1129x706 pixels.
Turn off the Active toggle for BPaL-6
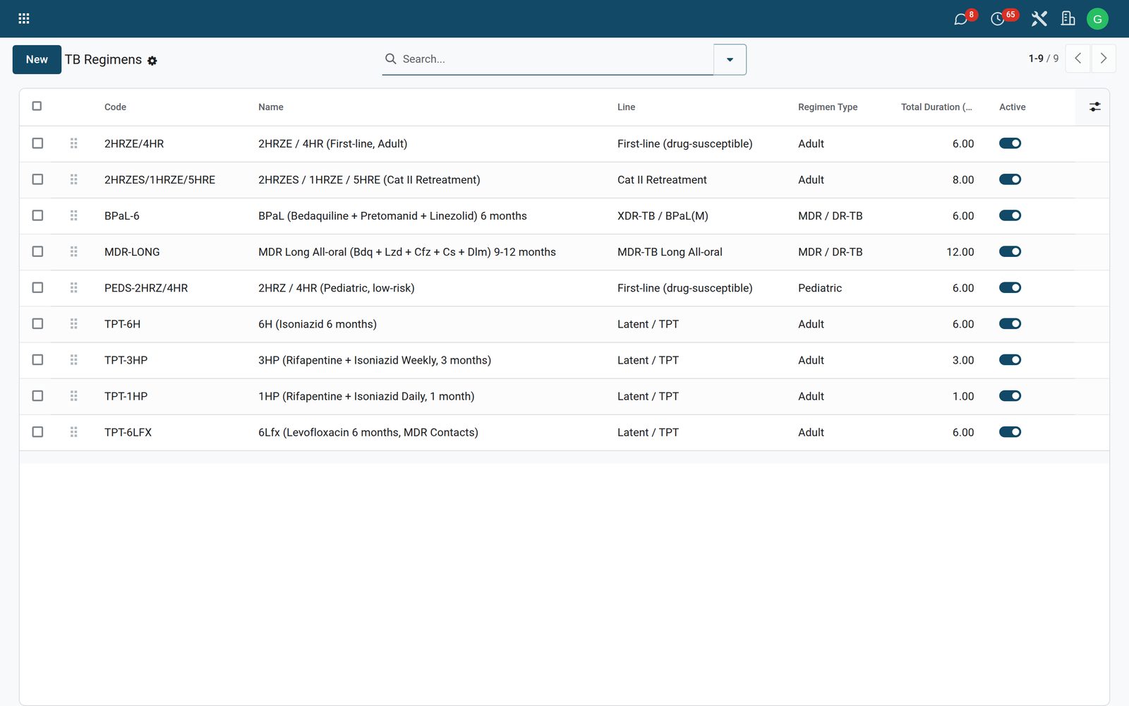pyautogui.click(x=1010, y=215)
